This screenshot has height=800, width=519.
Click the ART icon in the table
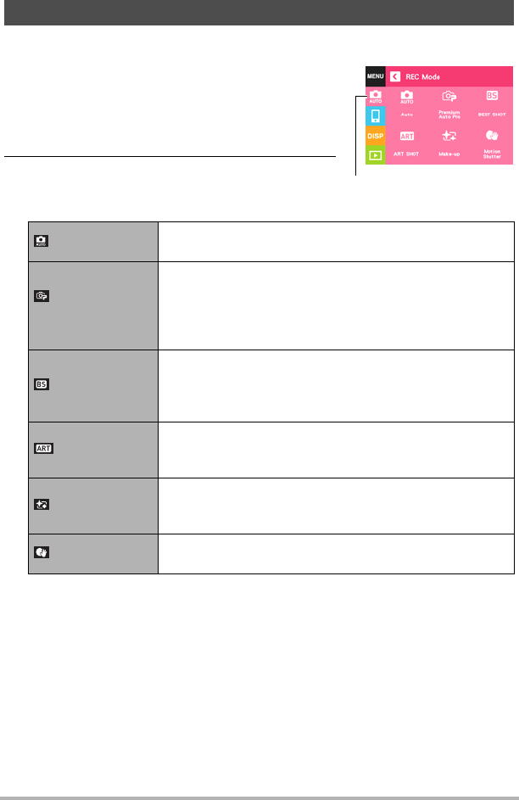(x=43, y=449)
